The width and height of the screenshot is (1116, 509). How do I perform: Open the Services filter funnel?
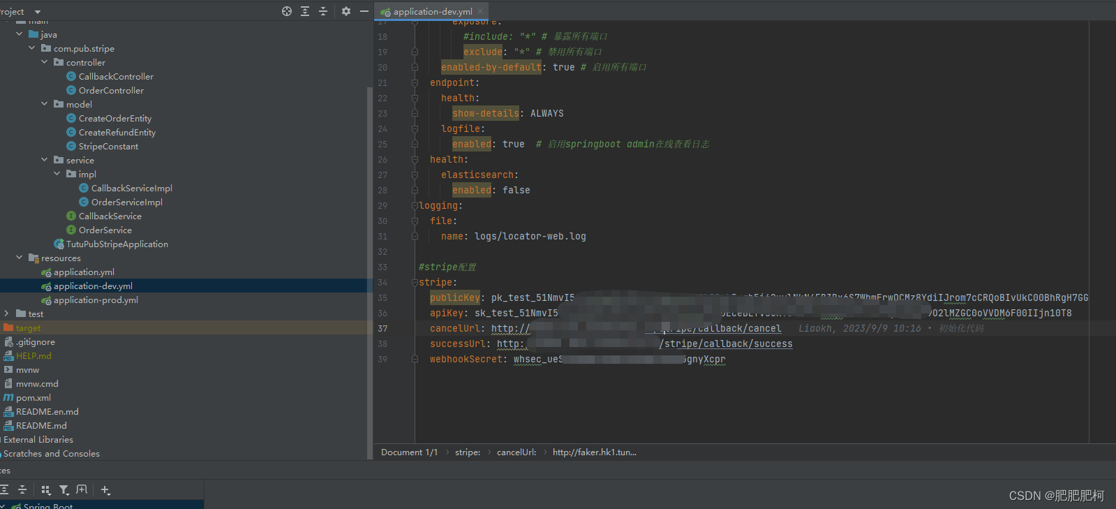click(64, 489)
